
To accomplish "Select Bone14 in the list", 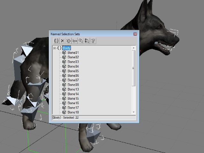I will click(73, 94).
